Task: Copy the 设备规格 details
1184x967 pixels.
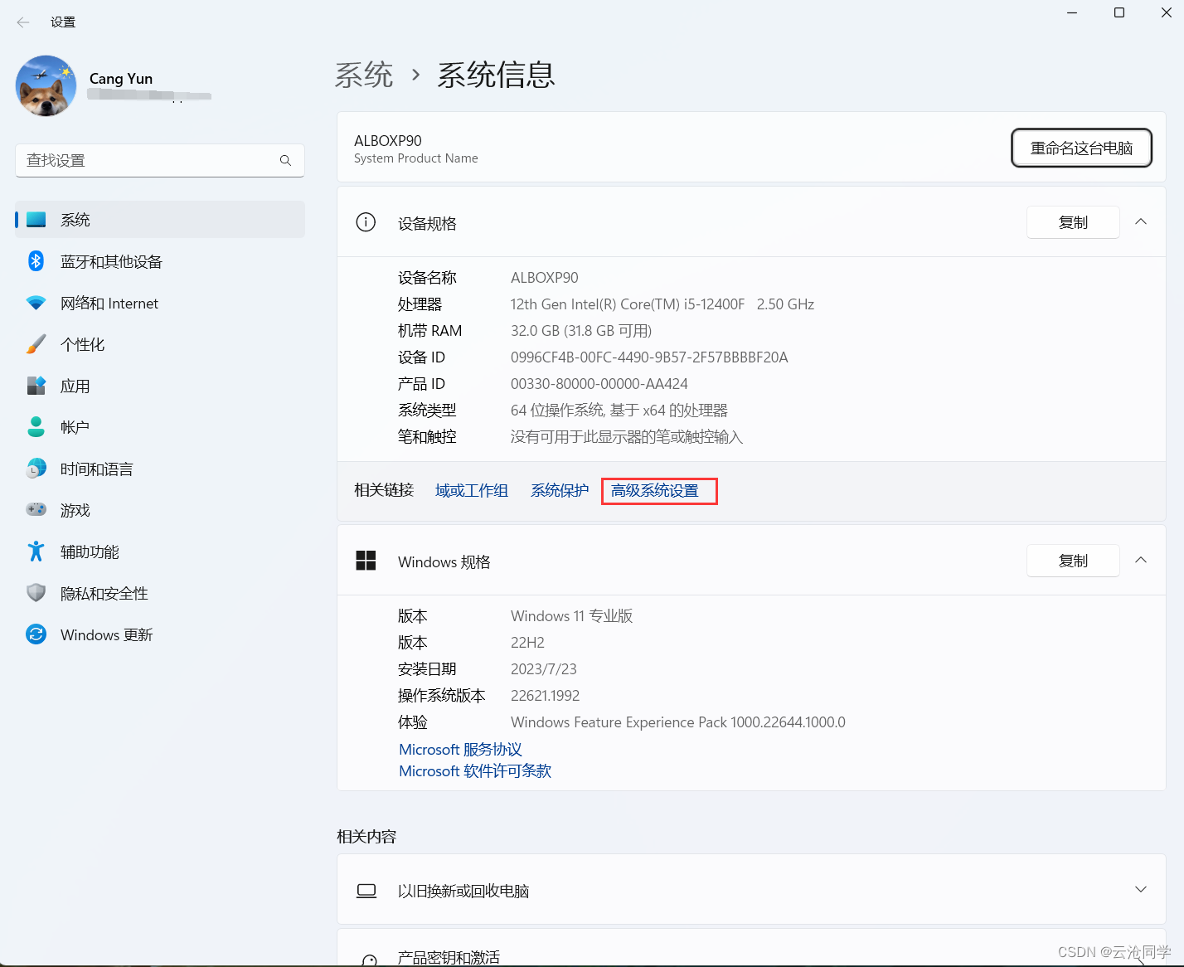Action: tap(1073, 222)
